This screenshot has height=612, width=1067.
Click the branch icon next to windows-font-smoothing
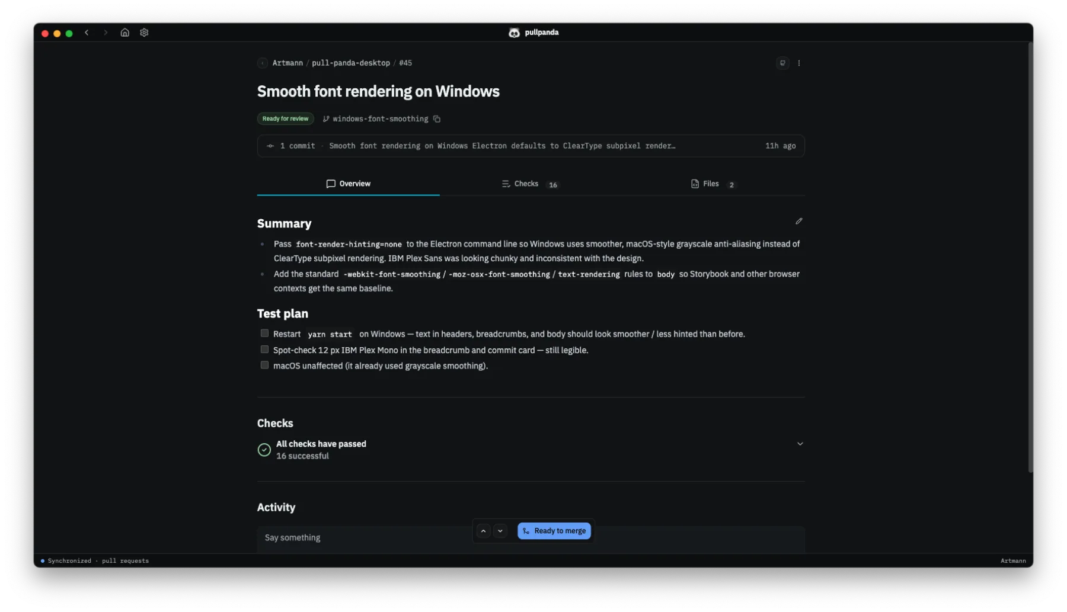click(325, 119)
